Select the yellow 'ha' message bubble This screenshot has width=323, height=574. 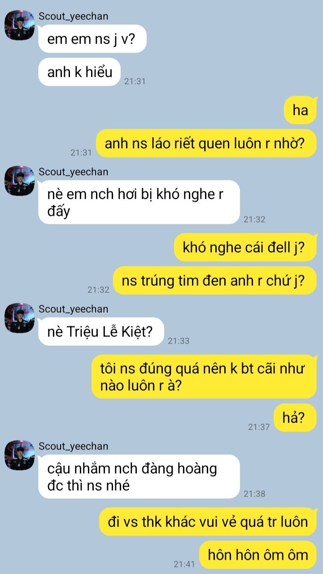point(300,110)
